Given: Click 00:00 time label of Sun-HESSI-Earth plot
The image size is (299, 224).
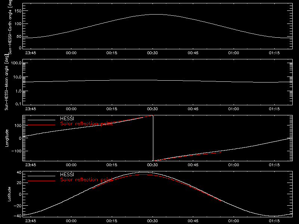Looking at the screenshot, I should [x=71, y=53].
